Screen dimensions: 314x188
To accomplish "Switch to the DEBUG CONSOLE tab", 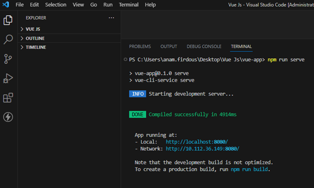I will pos(204,46).
